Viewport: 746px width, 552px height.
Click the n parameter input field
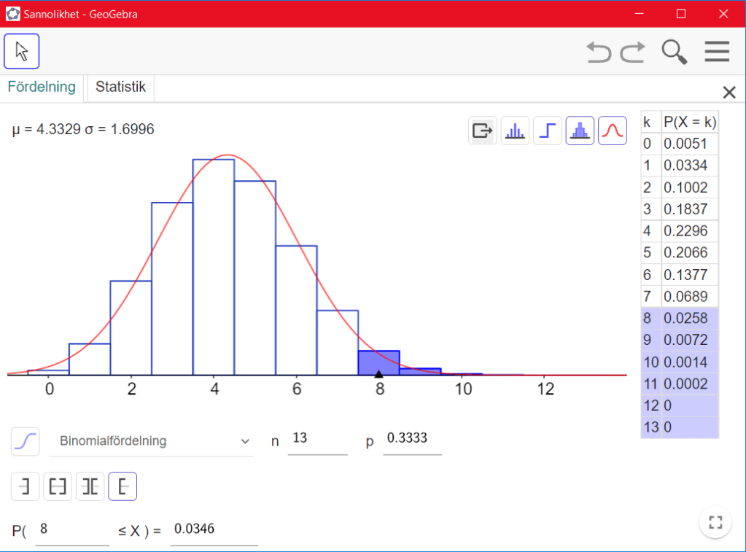[317, 439]
